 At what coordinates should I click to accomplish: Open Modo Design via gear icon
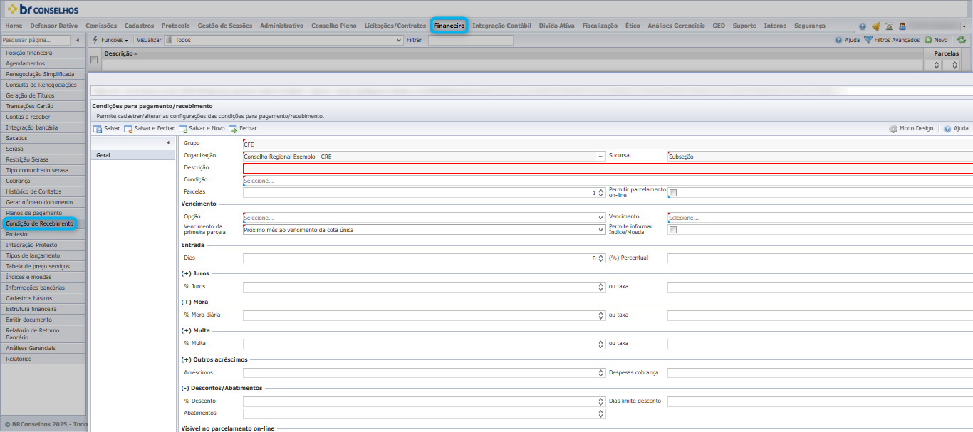(x=893, y=129)
